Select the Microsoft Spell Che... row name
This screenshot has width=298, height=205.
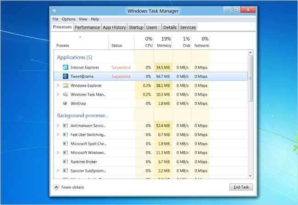pos(88,144)
